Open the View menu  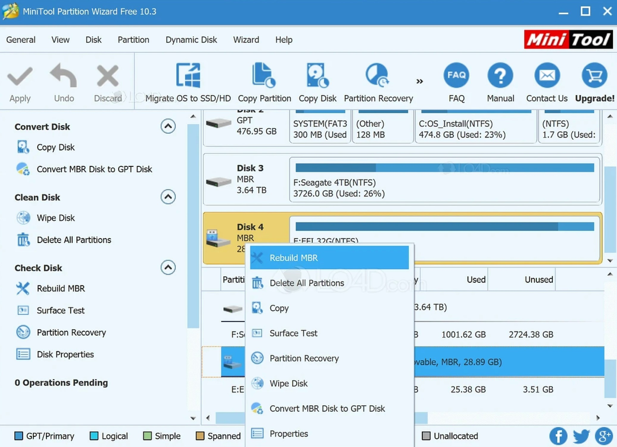click(60, 40)
